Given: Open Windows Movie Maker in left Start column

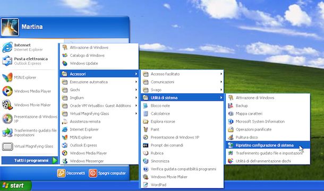Looking at the screenshot, I should (x=29, y=105).
